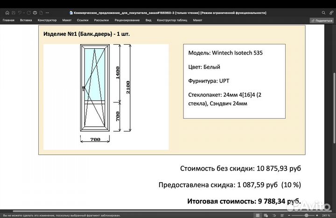
Task: Open the Рассылки ribbon tab
Action: tap(101, 20)
